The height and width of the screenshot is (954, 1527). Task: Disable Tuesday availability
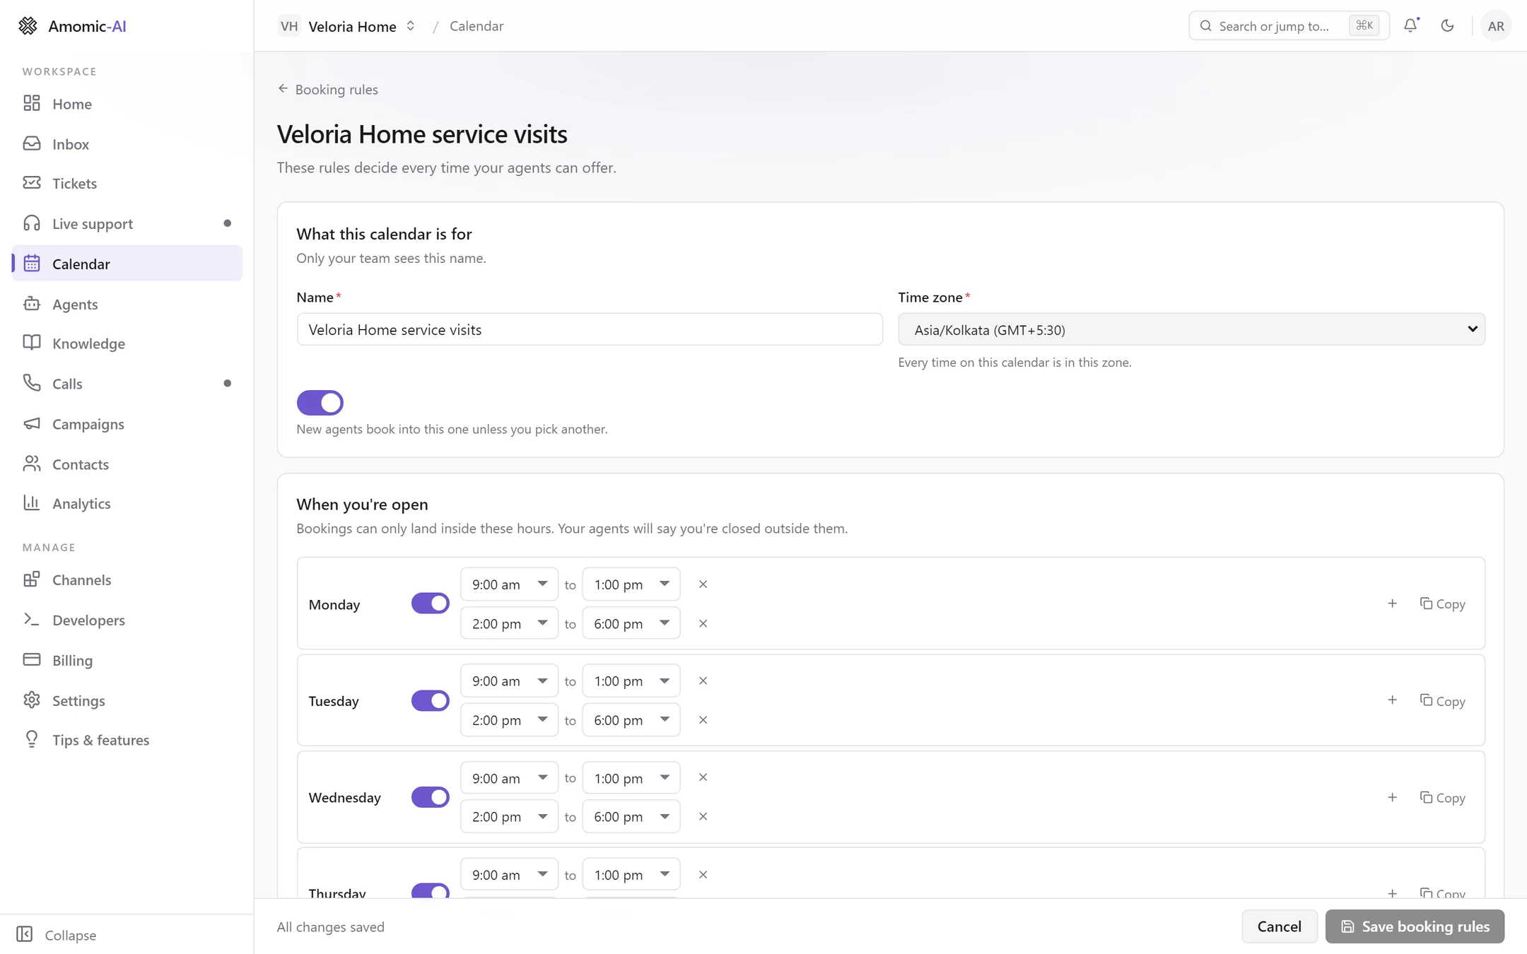click(x=430, y=700)
